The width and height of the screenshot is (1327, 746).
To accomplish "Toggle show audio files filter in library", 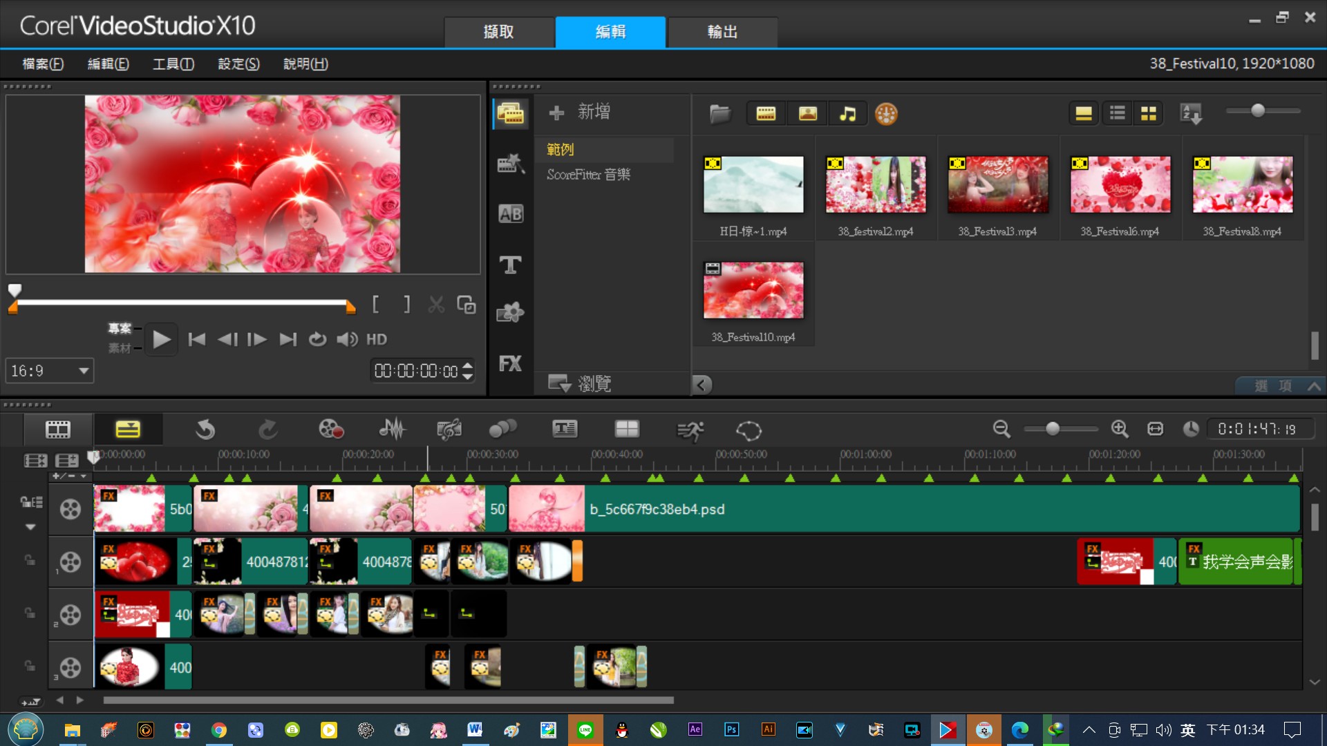I will pyautogui.click(x=847, y=113).
